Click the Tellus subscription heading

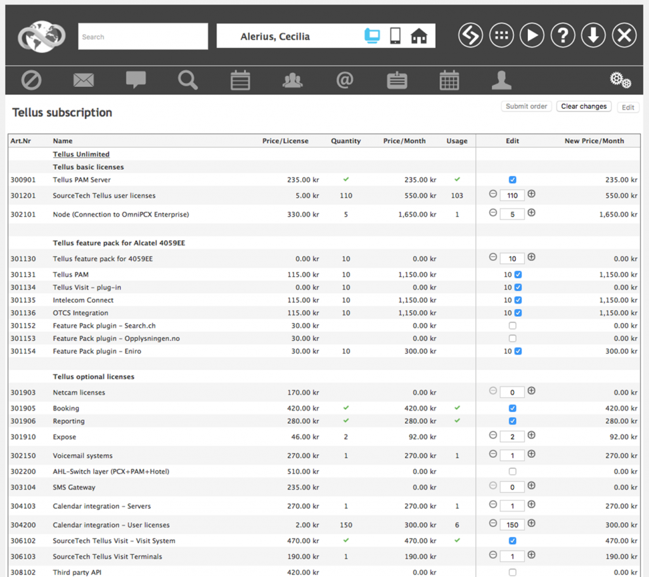(x=62, y=113)
